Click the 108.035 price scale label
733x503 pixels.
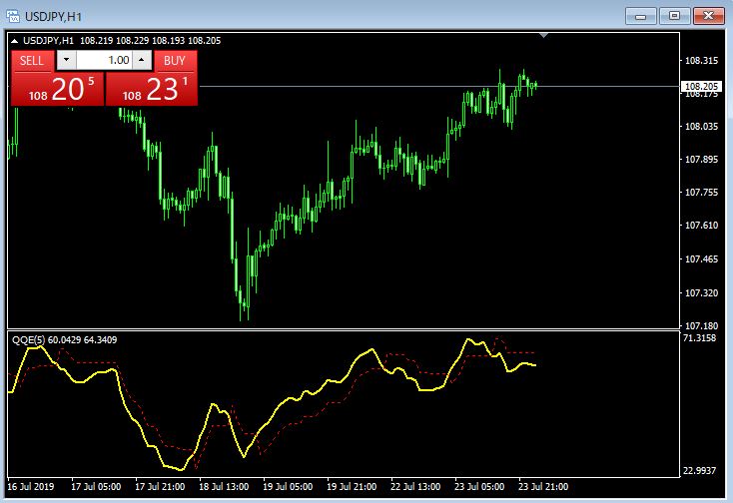[701, 126]
